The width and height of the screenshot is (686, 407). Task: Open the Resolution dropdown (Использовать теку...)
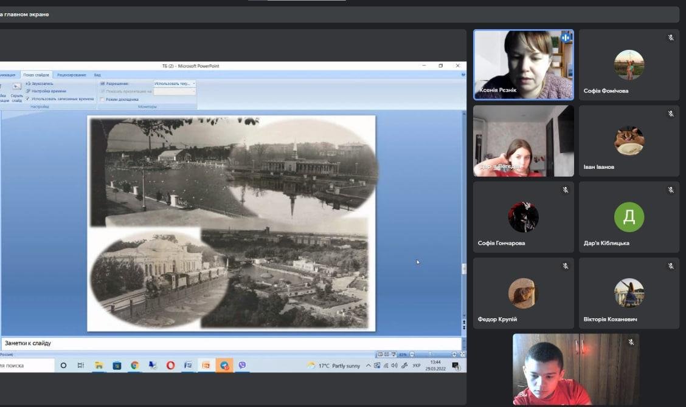coord(175,83)
